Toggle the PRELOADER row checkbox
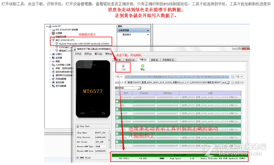This screenshot has height=165, width=274. point(117,97)
